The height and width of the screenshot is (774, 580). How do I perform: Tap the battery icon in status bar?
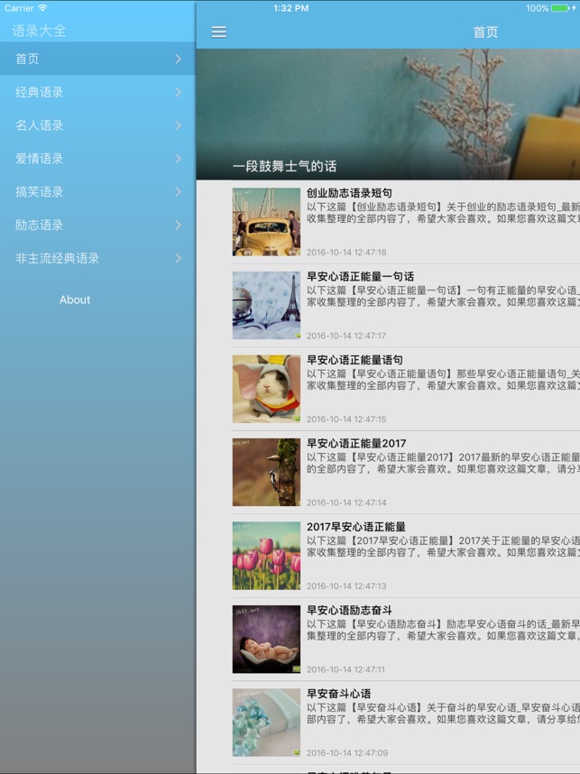pyautogui.click(x=562, y=8)
